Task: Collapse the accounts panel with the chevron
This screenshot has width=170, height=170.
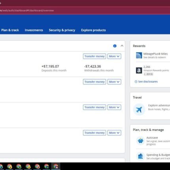Action: click(x=122, y=46)
